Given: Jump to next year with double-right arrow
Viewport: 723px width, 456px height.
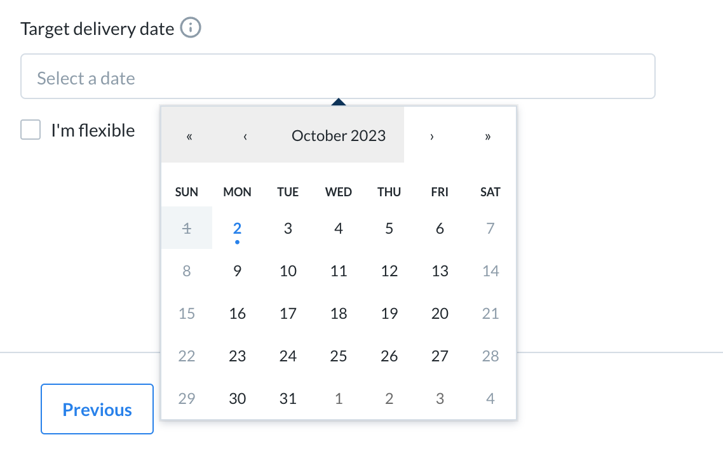Looking at the screenshot, I should coord(487,136).
